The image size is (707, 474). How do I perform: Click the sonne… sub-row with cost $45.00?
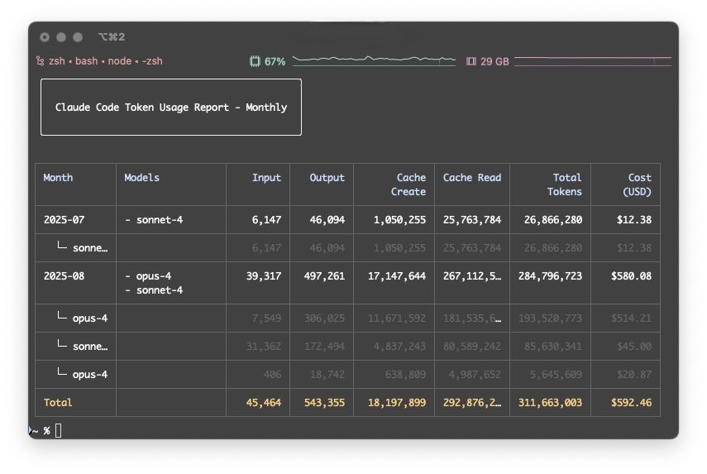347,347
